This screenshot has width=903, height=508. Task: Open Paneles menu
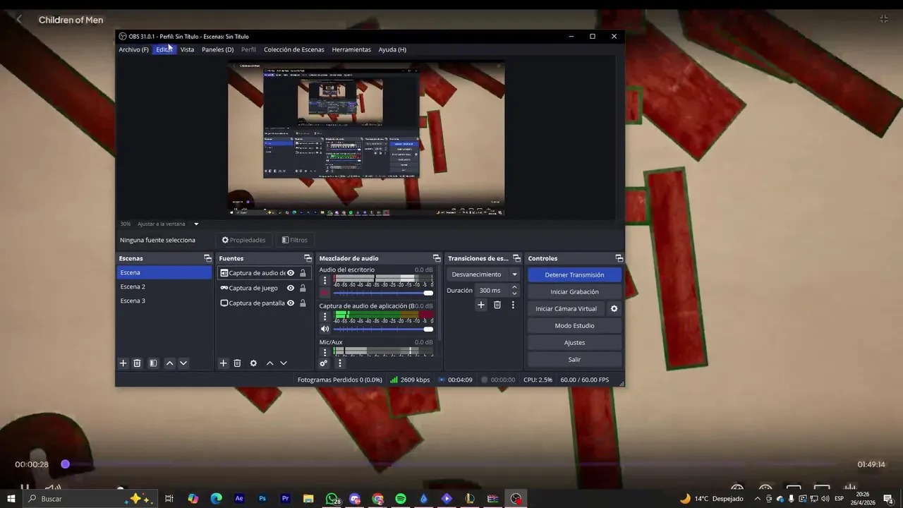[217, 49]
